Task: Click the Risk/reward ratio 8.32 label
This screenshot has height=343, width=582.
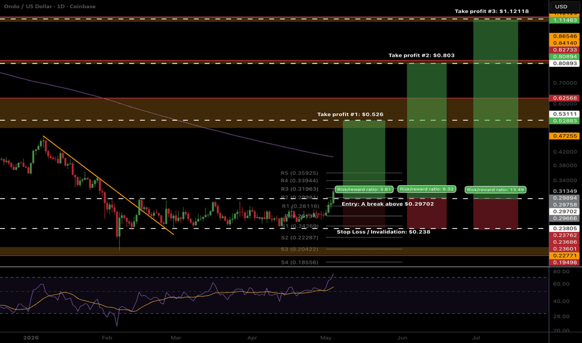Action: click(427, 189)
